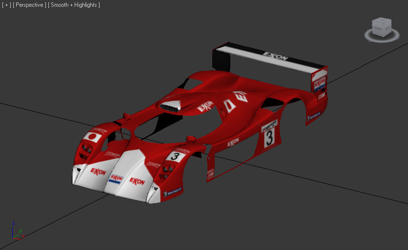
Task: Select the rear wing of the car model
Action: point(270,57)
